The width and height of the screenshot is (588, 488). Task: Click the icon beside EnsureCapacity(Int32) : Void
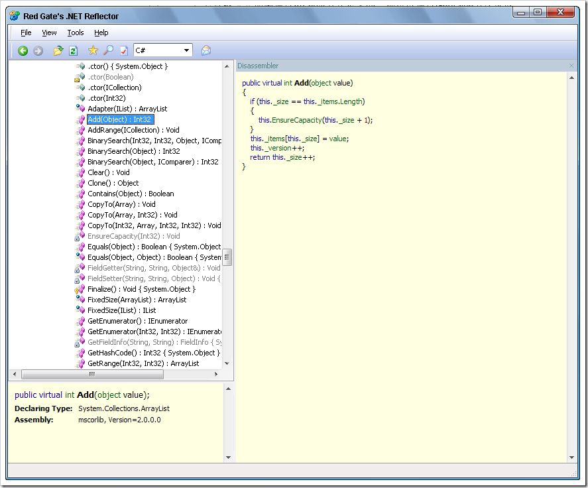coord(80,236)
